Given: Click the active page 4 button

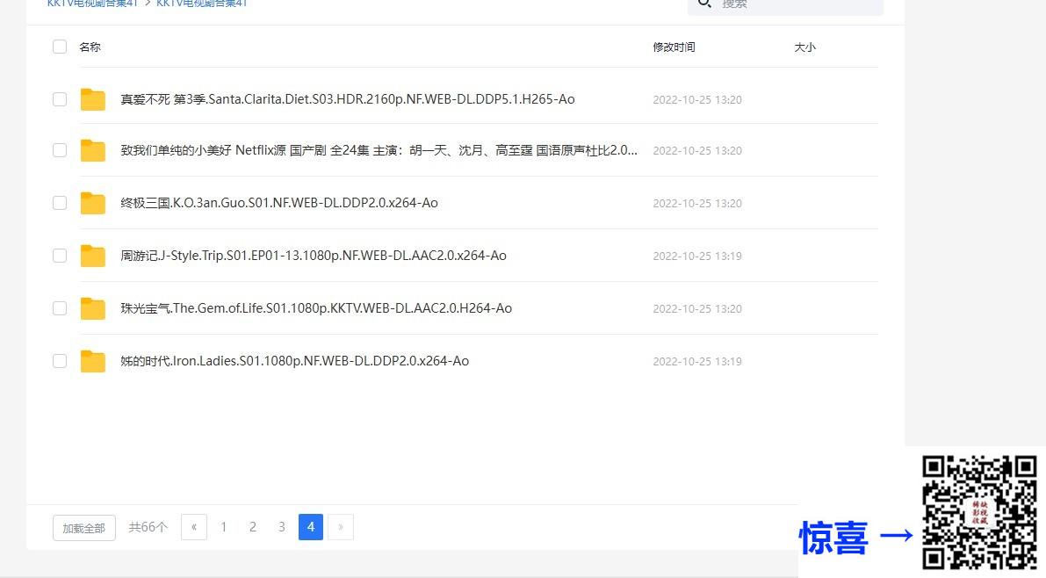Looking at the screenshot, I should coord(311,527).
